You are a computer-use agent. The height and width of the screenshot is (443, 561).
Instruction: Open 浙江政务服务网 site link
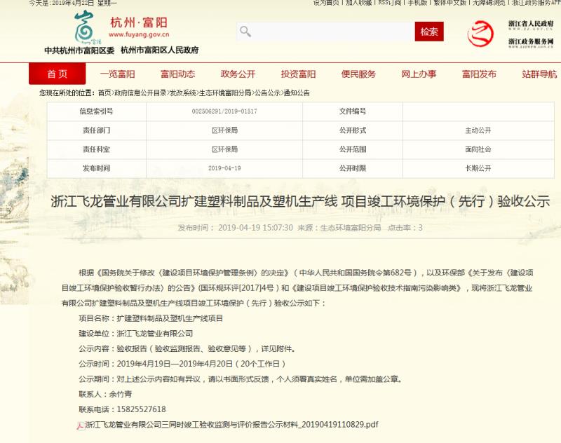[531, 43]
